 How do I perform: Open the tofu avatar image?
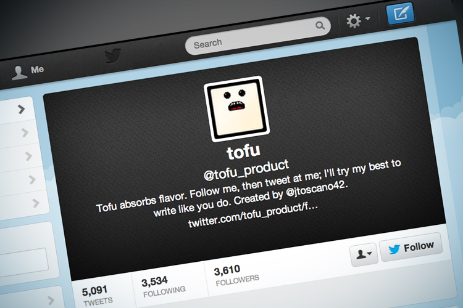(236, 108)
